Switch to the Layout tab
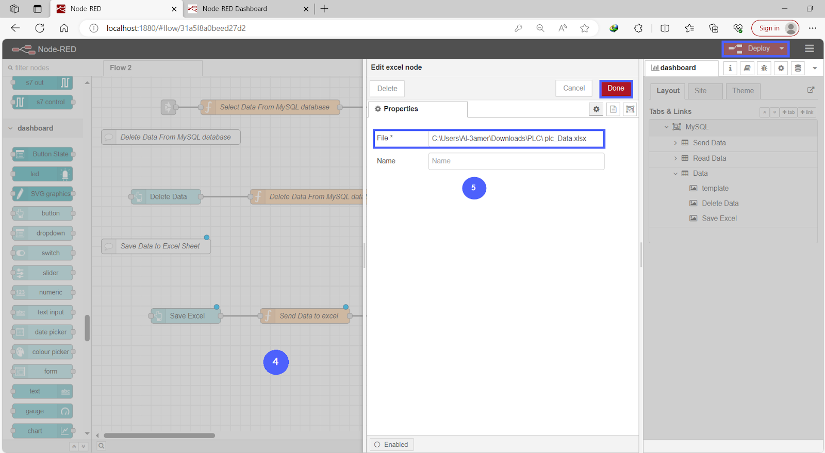 pos(668,91)
